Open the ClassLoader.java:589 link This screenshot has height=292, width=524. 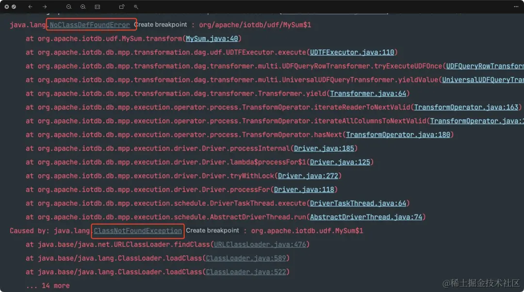[246, 258]
